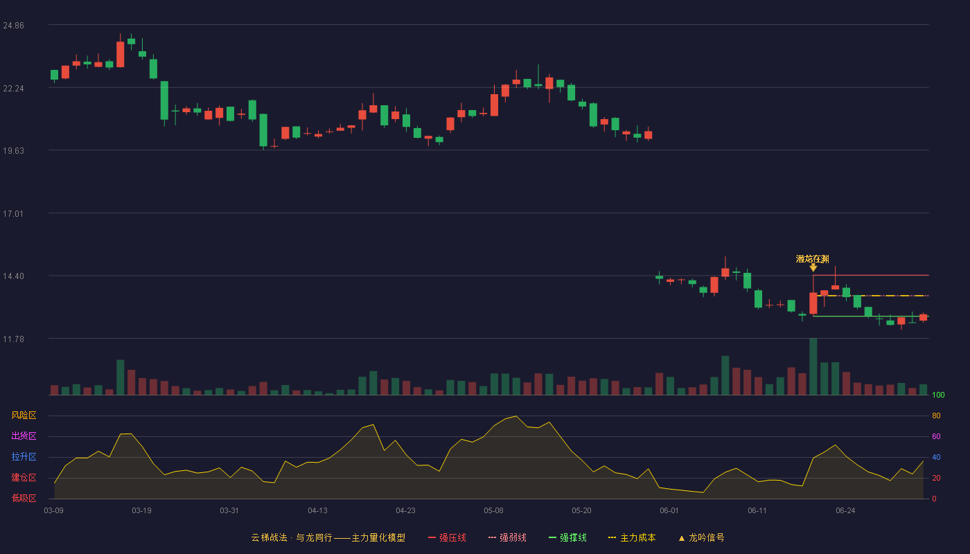
Task: Click the 潜龙在渊 signal arrow marker
Action: click(x=813, y=267)
